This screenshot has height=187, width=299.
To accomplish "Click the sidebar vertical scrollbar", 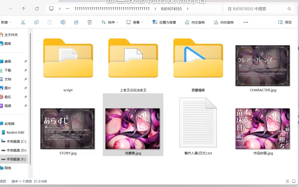I will point(30,99).
